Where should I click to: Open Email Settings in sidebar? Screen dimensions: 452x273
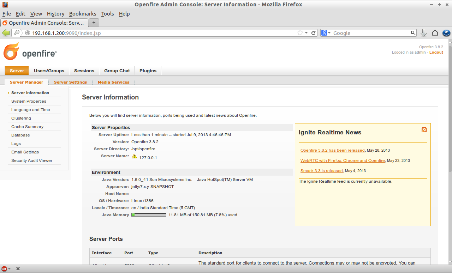25,152
